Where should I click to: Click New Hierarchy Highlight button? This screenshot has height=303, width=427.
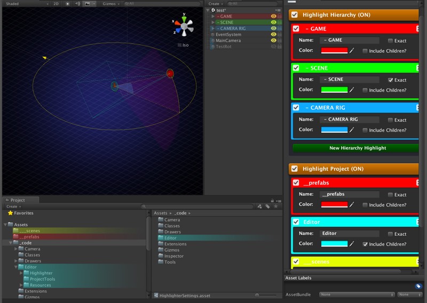(x=357, y=148)
